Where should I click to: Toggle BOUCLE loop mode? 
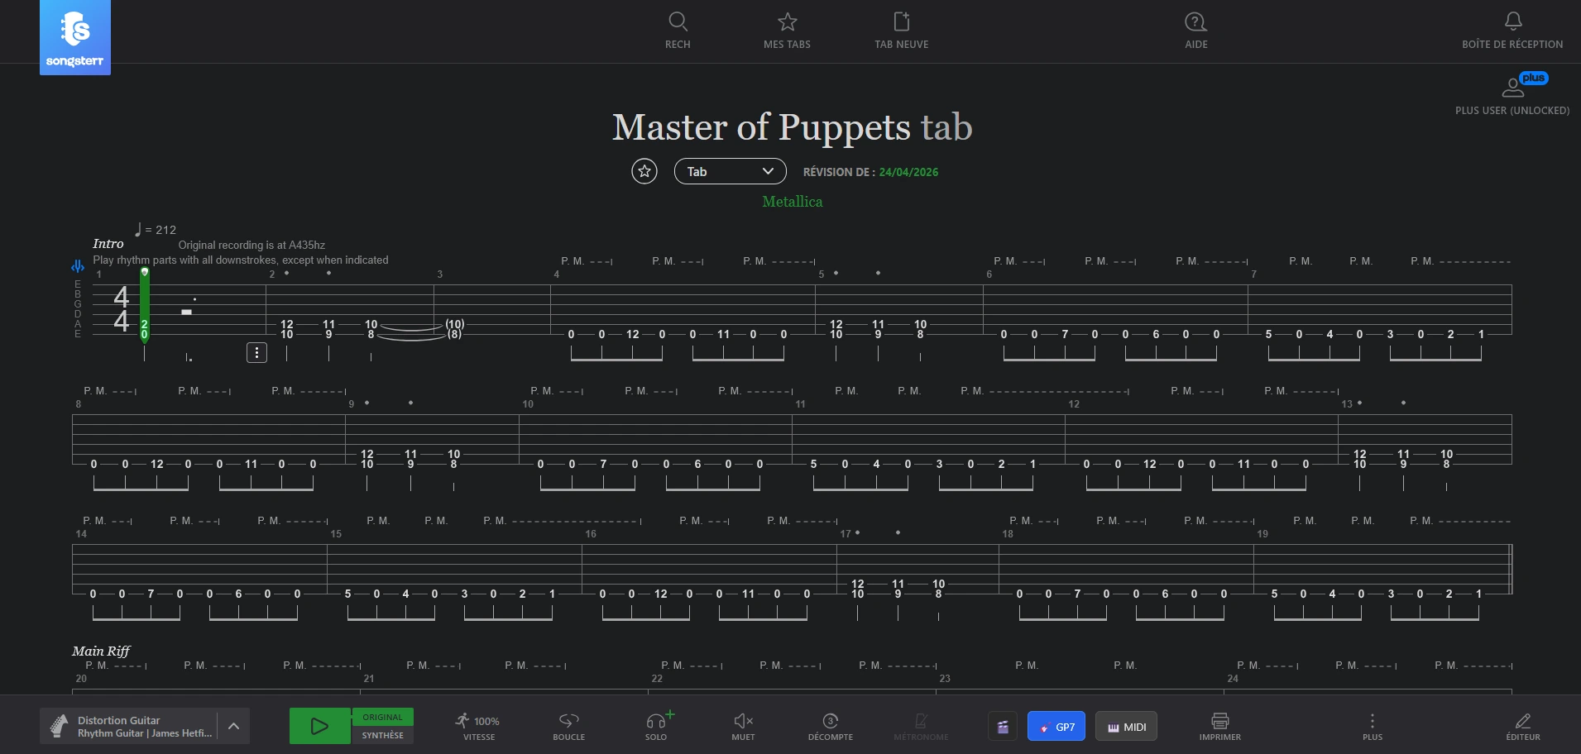click(569, 727)
